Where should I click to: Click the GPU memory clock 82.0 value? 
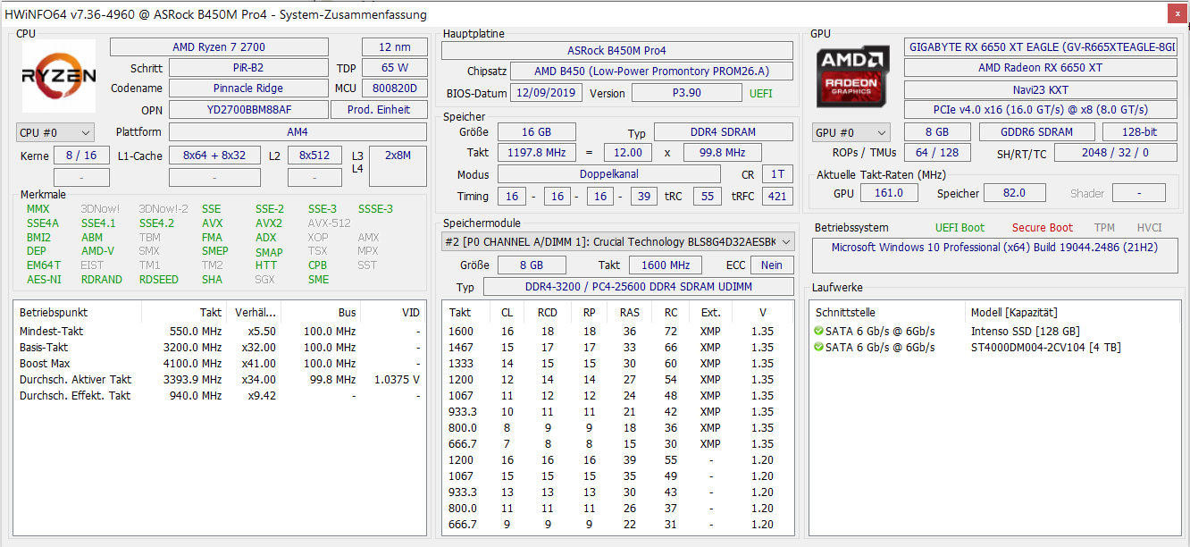1013,193
